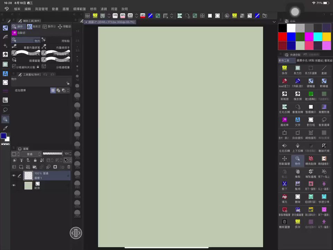The width and height of the screenshot is (333, 250).
Task: Select the eyedropper tool in left toolbar
Action: tap(5, 128)
